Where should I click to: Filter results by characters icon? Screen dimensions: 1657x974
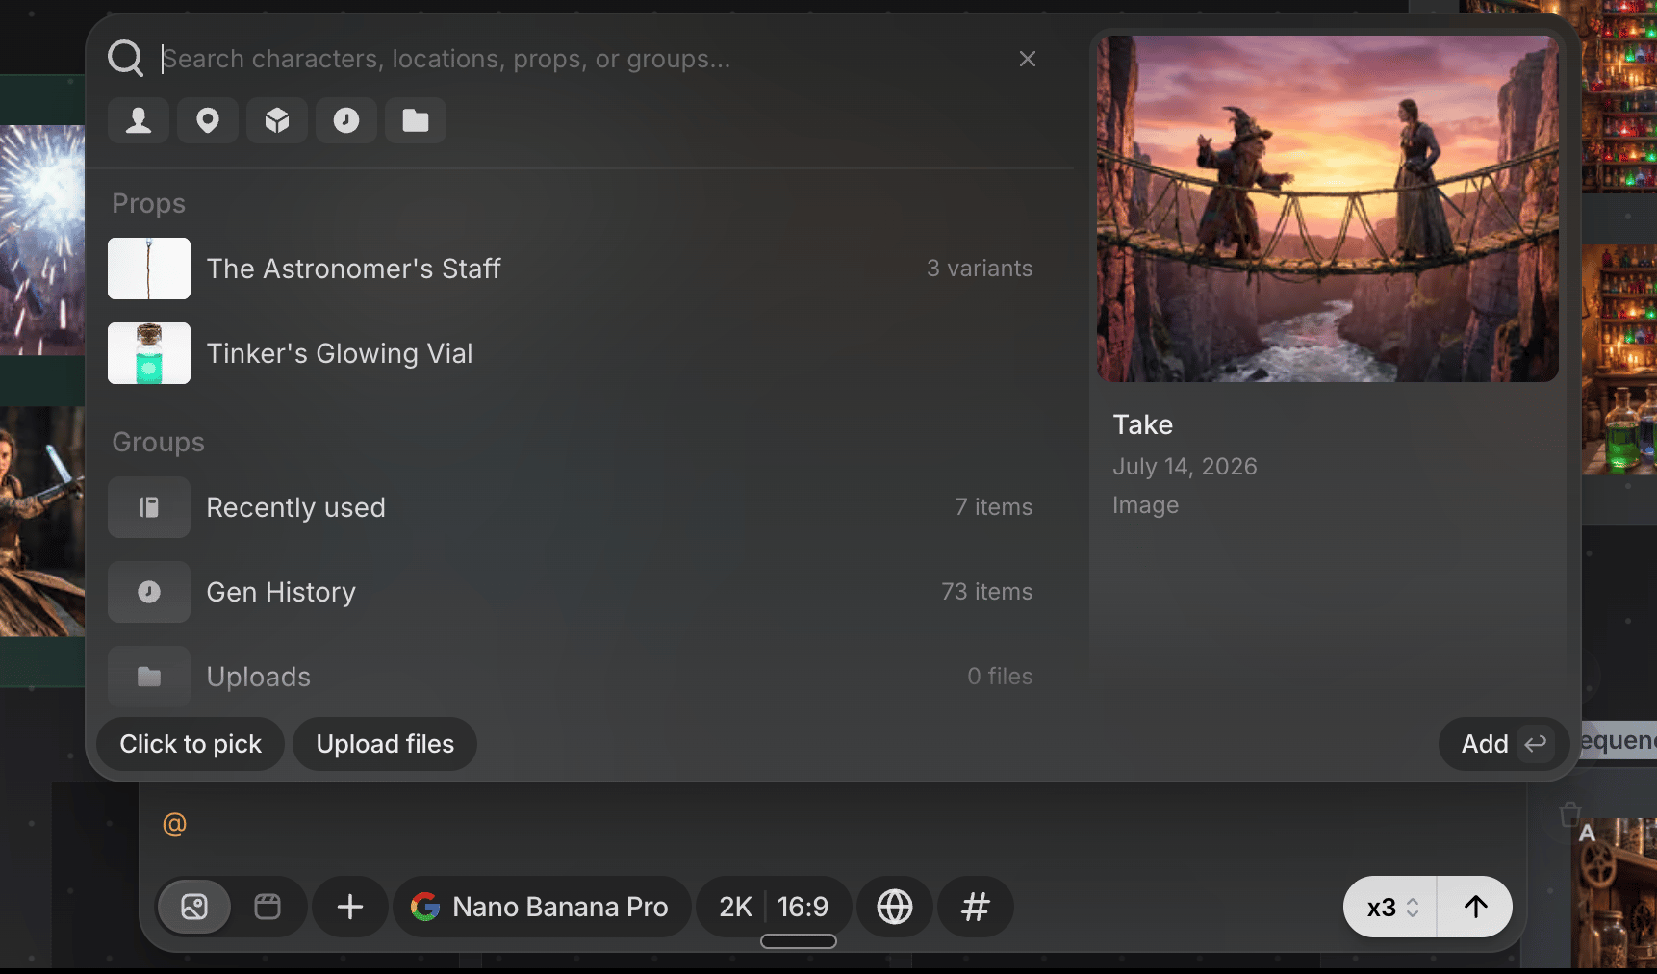click(139, 120)
